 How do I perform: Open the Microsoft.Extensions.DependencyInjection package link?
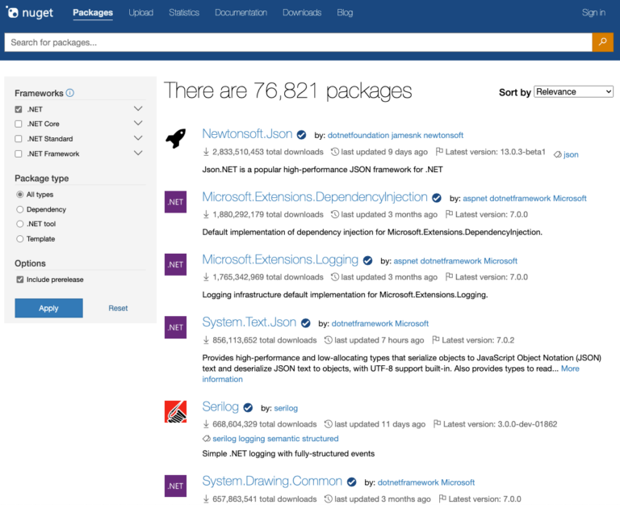click(x=315, y=197)
